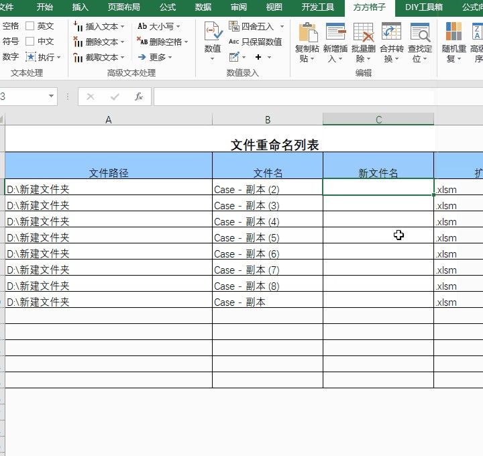Click the plus sign icon in 数值录入
Viewport: 483px width, 456px height.
coord(258,57)
